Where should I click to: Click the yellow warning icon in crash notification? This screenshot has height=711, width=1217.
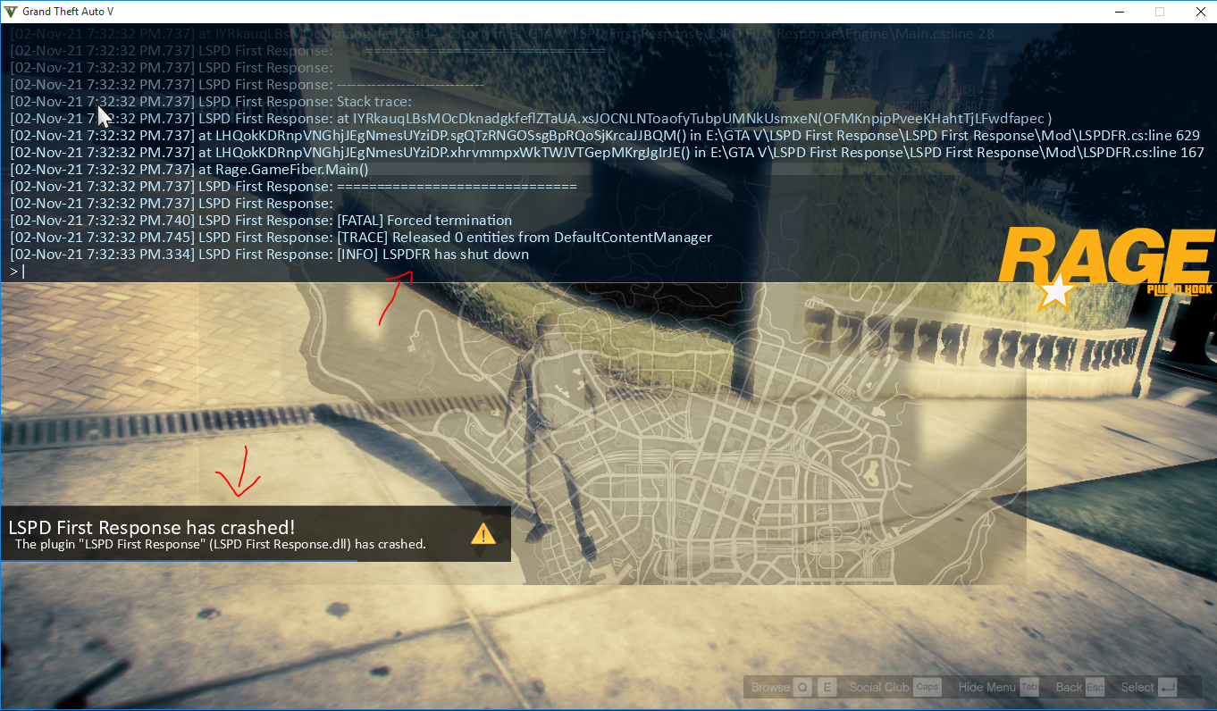(483, 533)
